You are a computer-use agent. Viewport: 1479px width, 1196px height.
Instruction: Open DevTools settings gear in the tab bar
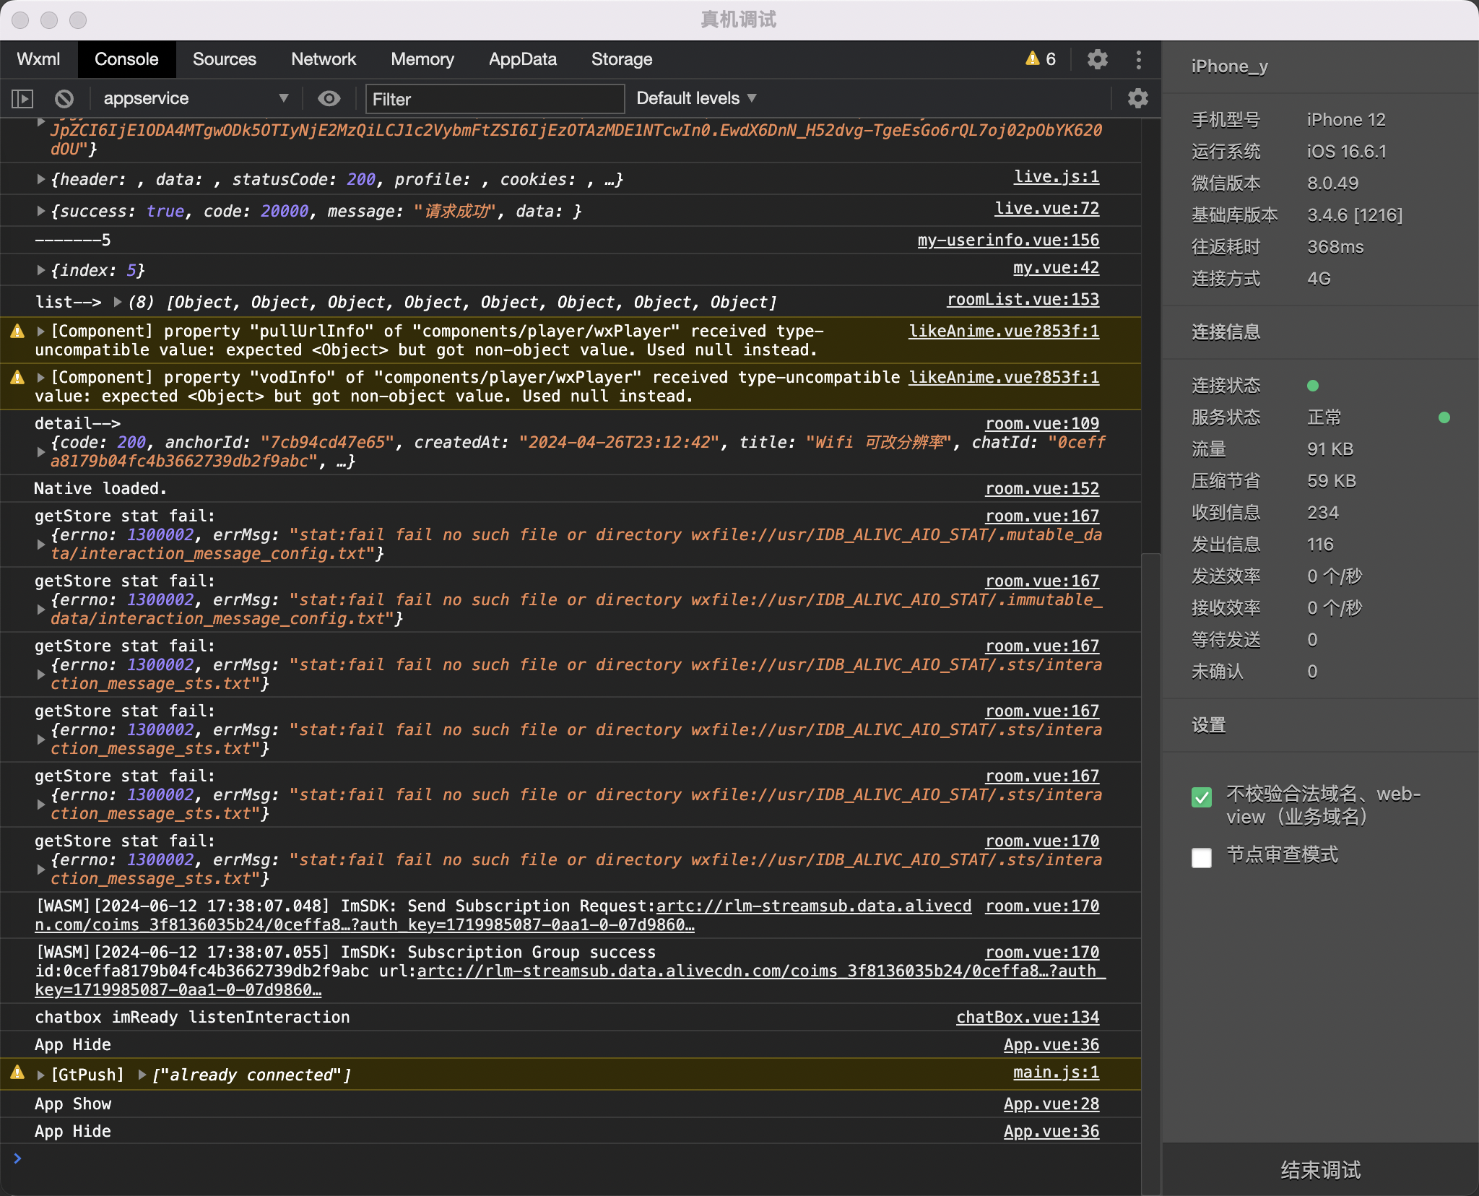[x=1098, y=59]
